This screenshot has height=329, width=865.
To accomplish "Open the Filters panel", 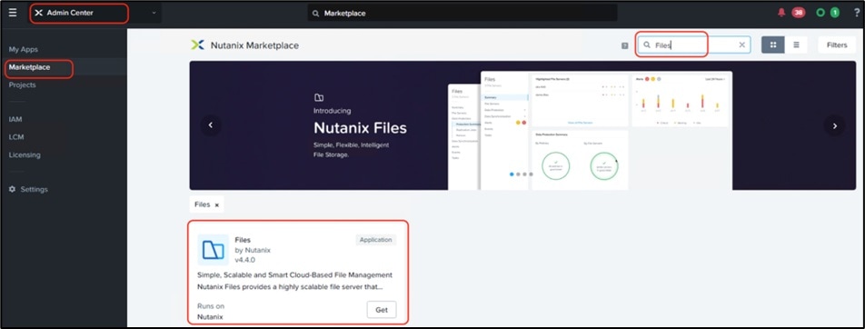I will (837, 45).
